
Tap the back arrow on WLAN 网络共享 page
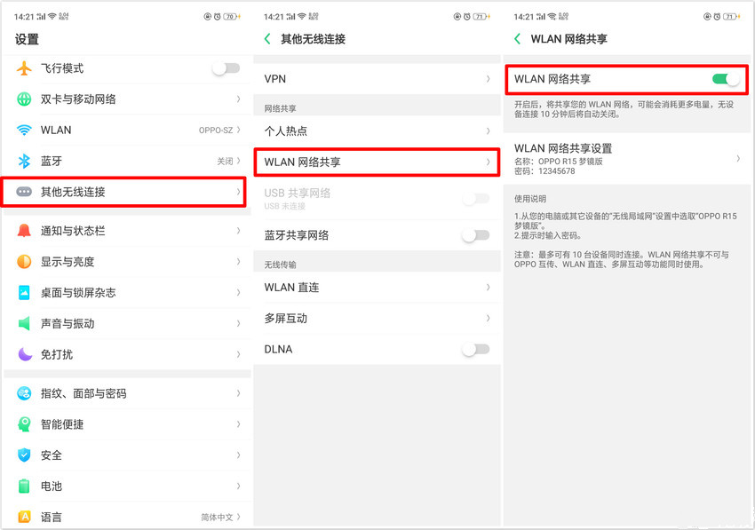(517, 38)
